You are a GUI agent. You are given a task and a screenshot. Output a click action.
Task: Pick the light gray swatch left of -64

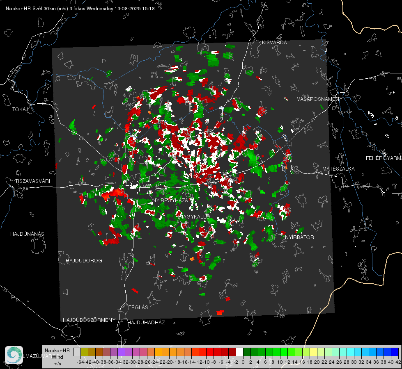[x=77, y=352]
